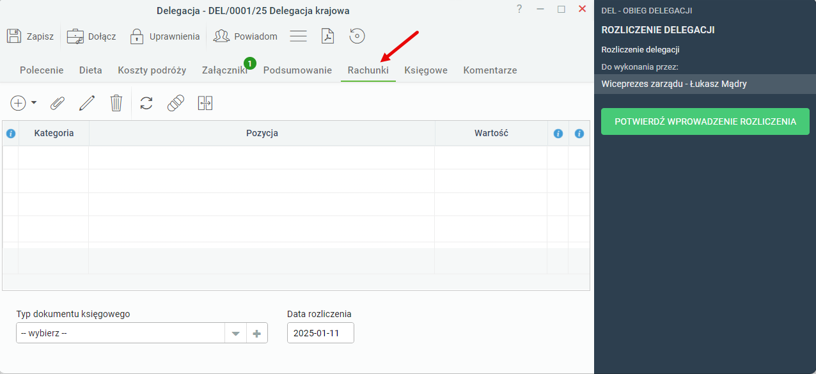Click the add plus-circle icon
This screenshot has height=374, width=816.
19,103
